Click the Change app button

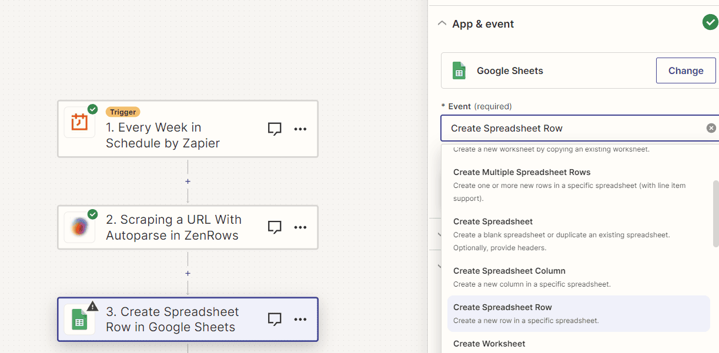685,70
